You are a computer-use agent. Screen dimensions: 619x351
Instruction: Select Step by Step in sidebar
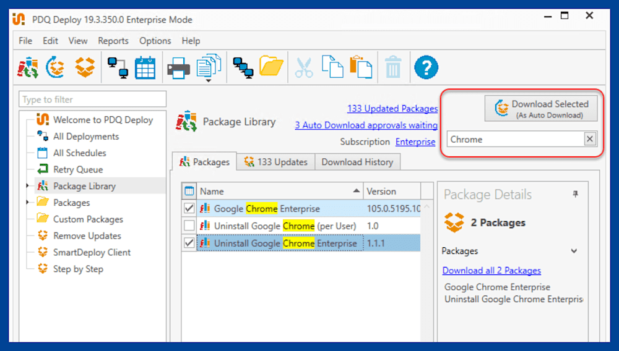pos(78,269)
